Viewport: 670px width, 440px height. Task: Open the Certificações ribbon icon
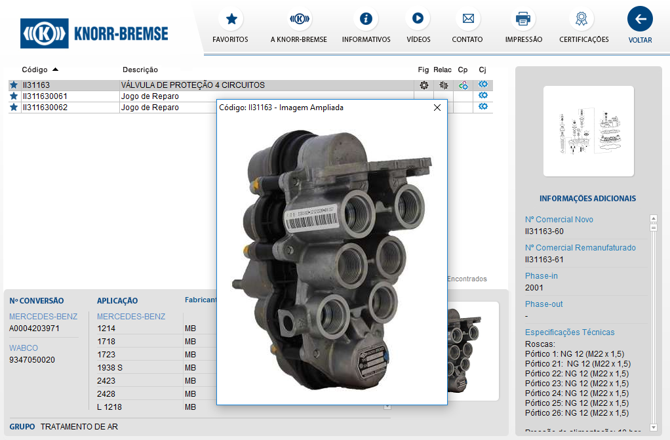coord(581,19)
